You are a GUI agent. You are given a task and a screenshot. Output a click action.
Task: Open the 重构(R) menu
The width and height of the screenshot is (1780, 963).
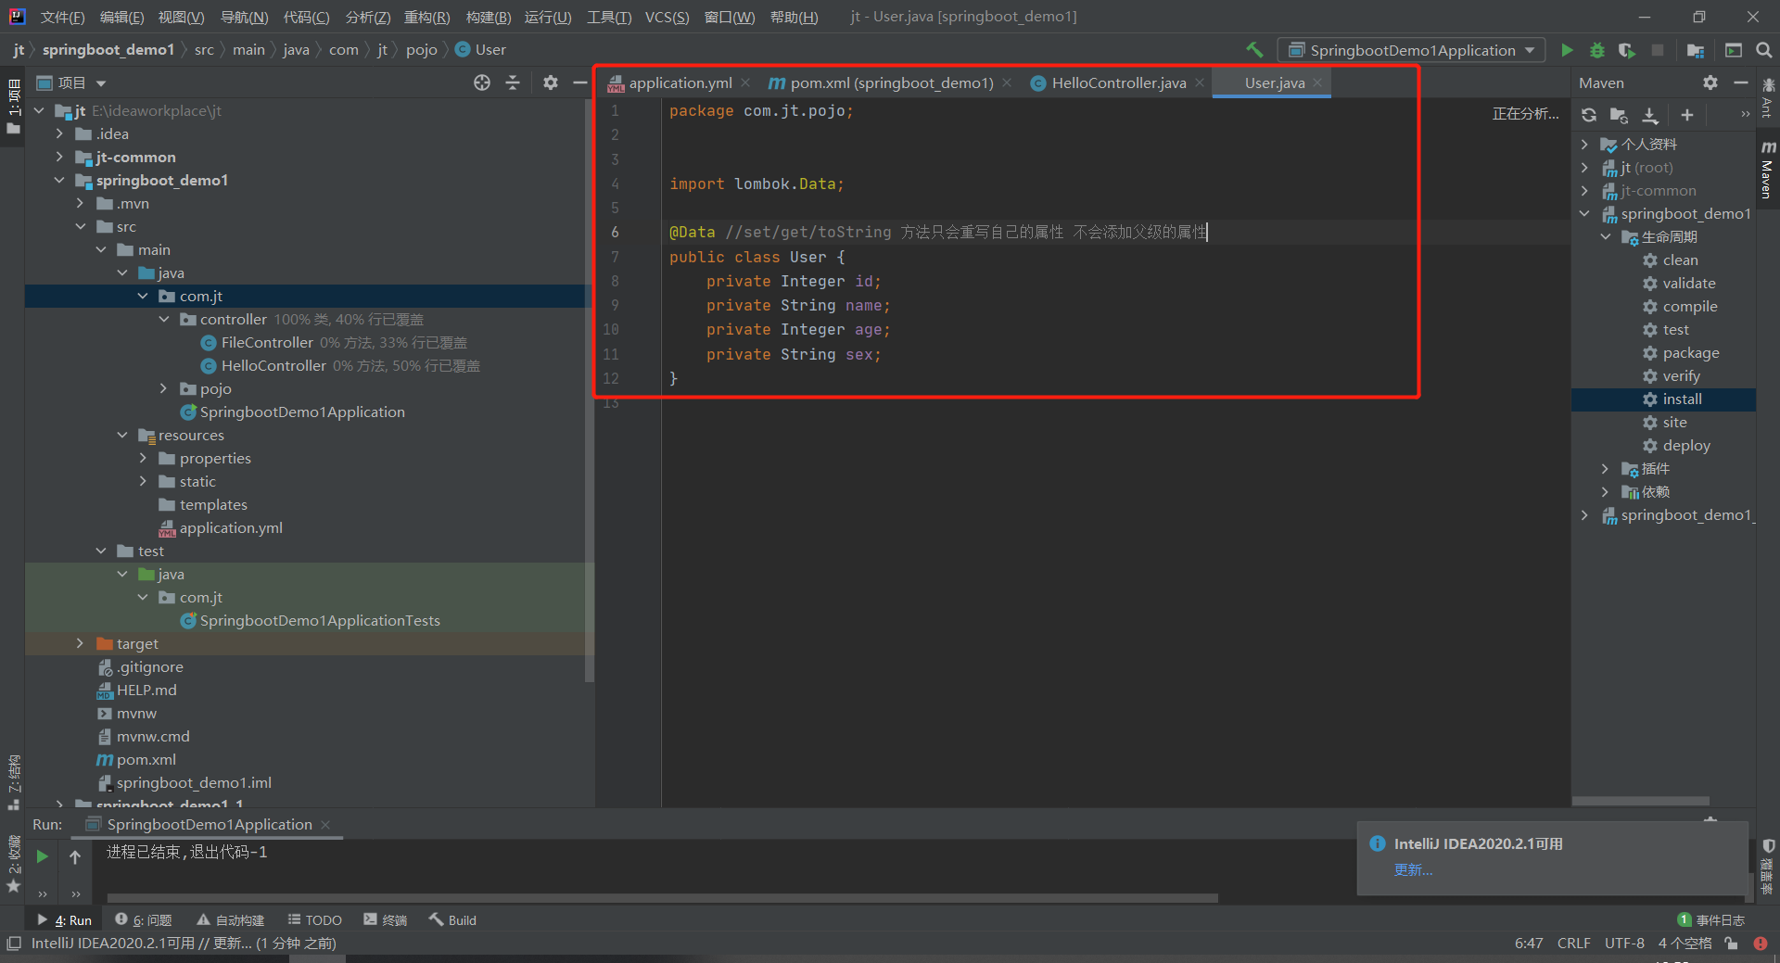point(426,17)
